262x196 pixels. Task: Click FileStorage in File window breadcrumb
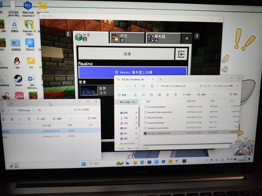24,110
